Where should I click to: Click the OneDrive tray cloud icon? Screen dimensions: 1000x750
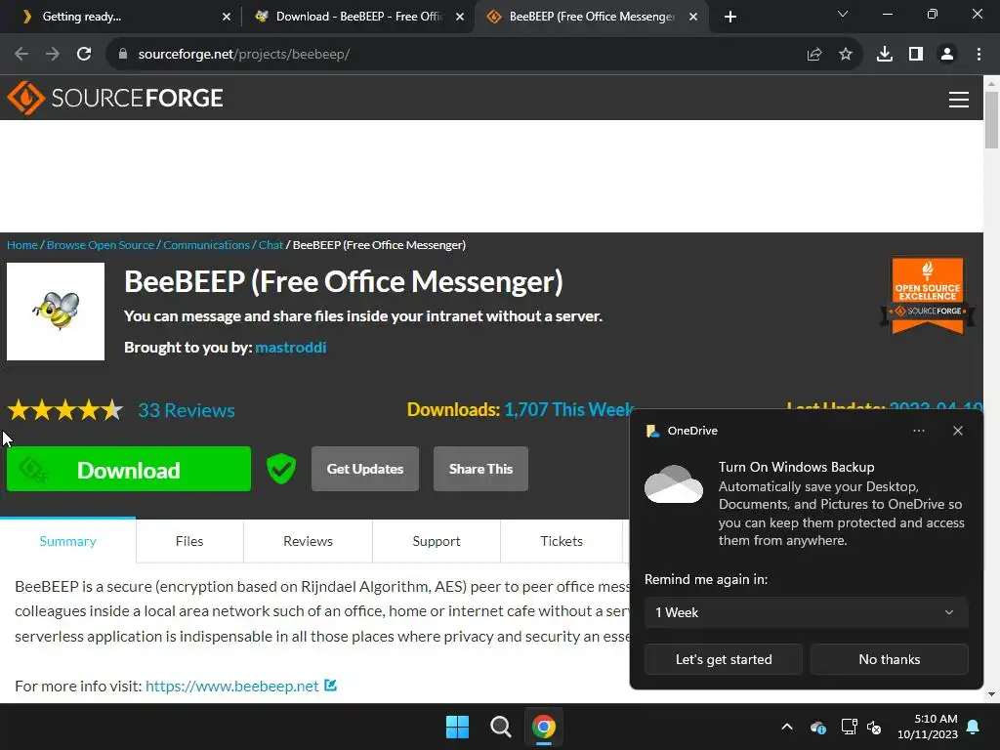click(818, 727)
